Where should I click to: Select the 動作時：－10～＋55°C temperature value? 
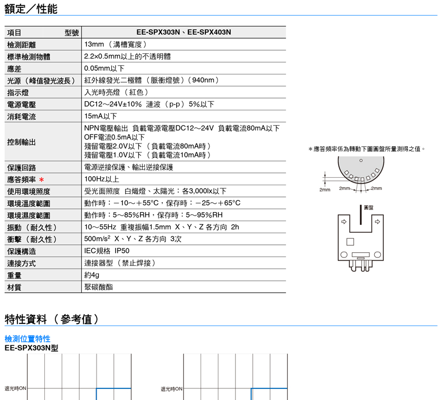163,203
